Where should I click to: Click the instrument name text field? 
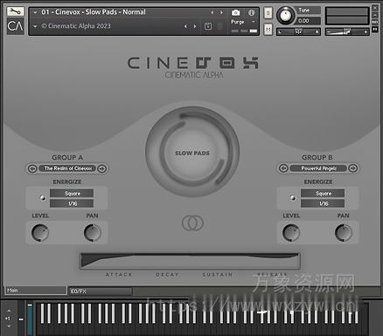coord(94,12)
